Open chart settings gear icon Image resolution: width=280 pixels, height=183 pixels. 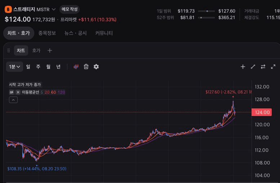[x=96, y=67]
